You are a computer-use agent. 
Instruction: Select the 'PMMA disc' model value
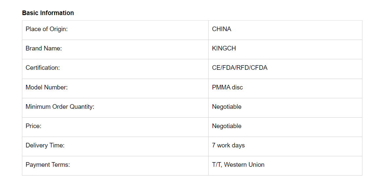coord(228,87)
